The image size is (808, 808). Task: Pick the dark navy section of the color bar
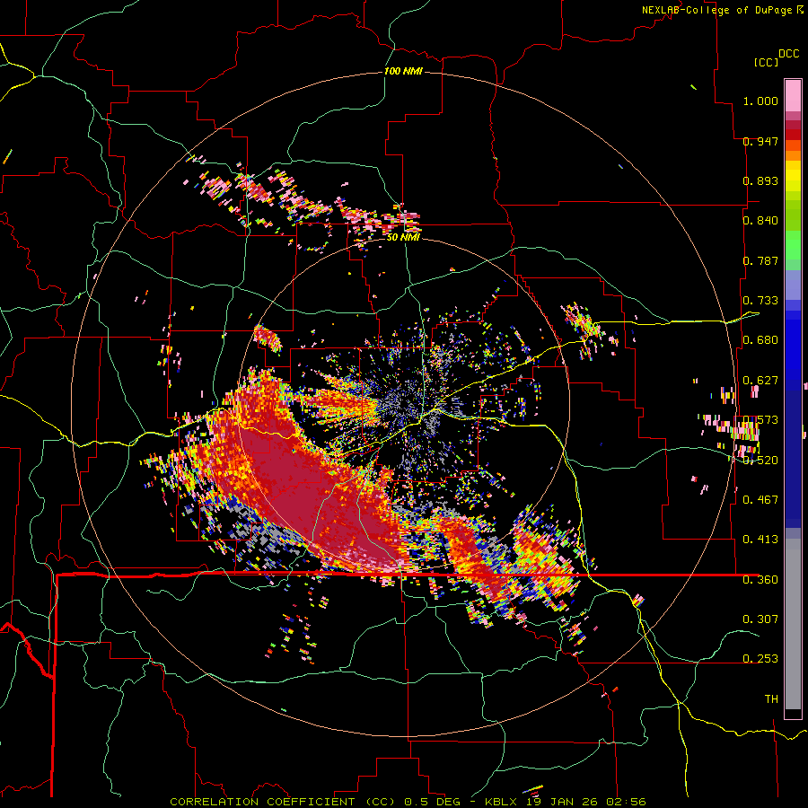[x=793, y=459]
